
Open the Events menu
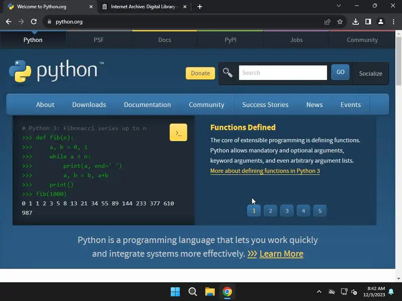[x=351, y=105]
